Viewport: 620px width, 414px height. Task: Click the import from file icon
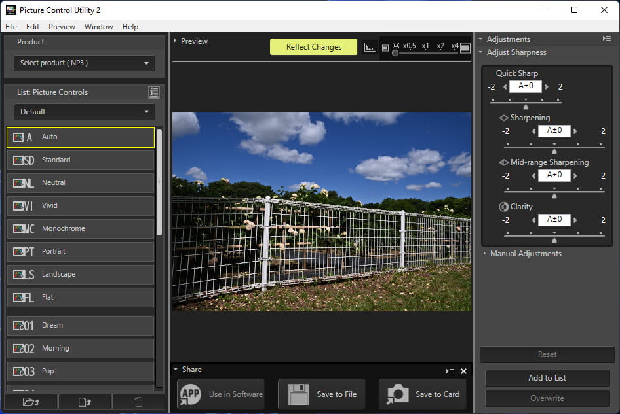[85, 402]
